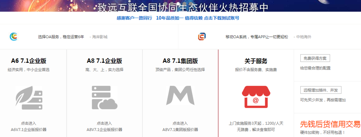Click the 远程增加插件、并发 button
This screenshot has height=137, width=361.
321,90
